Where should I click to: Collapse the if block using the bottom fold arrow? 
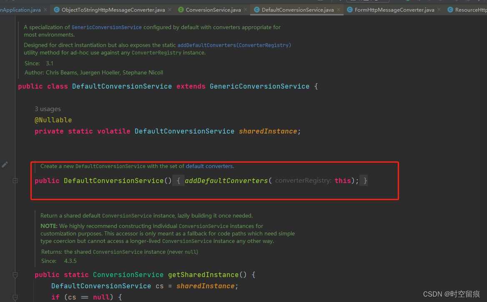(15, 297)
